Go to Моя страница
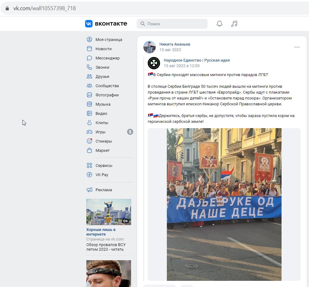This screenshot has width=309, height=287. [x=109, y=39]
